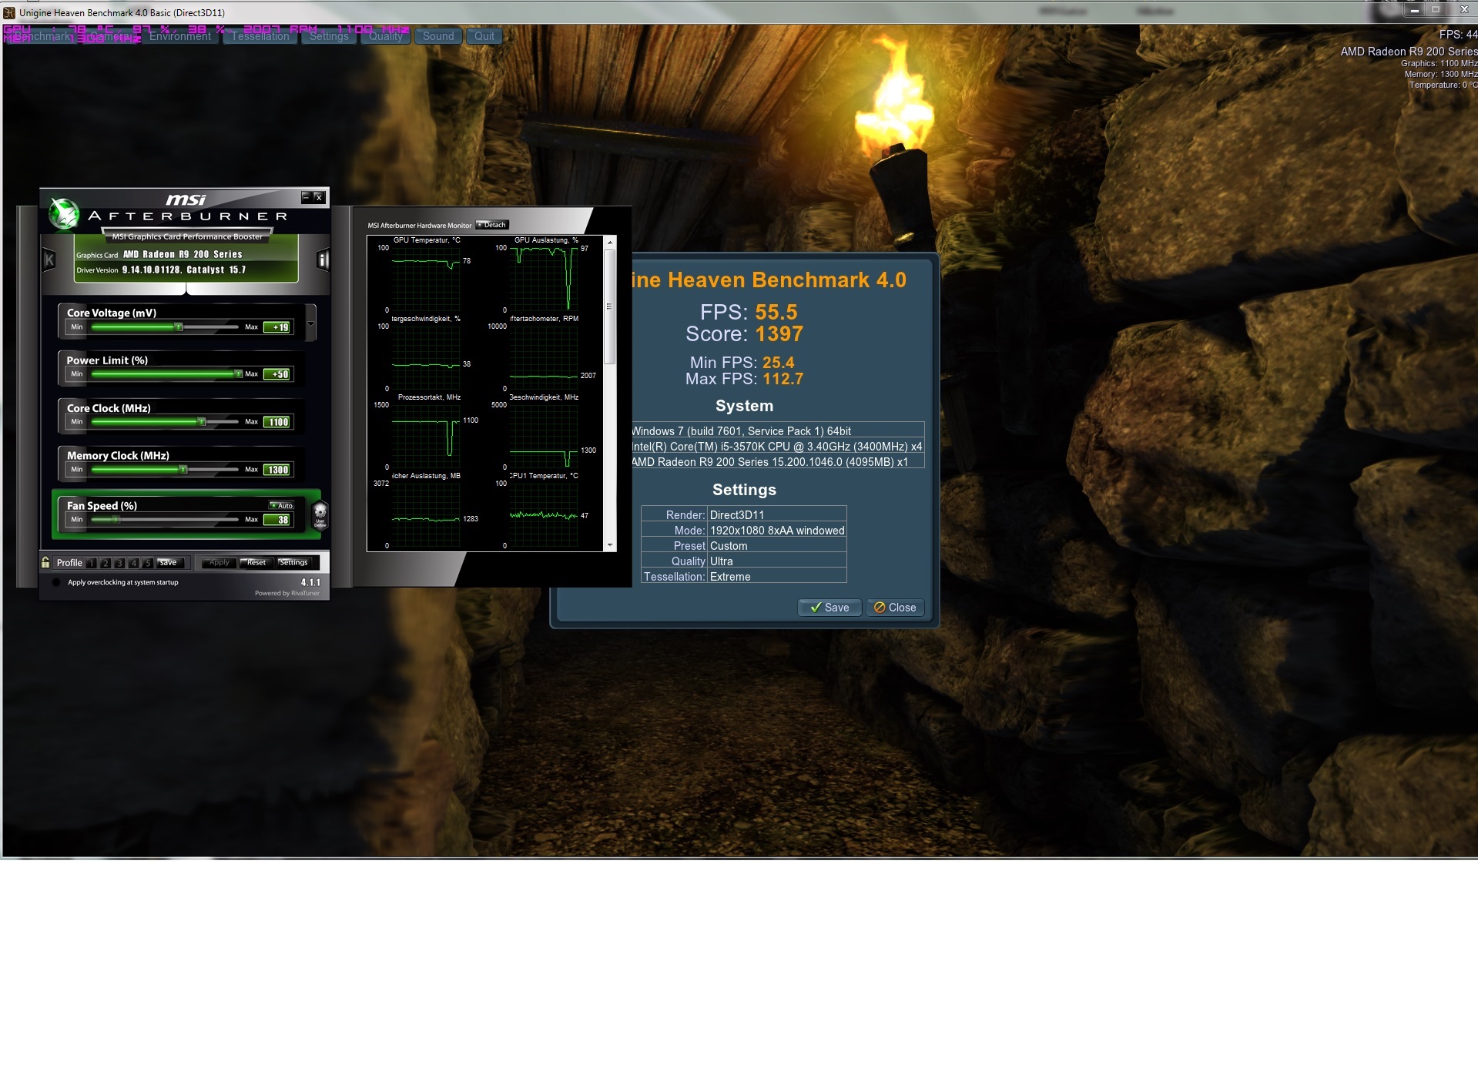Click the Preset 'Custom' cell
The width and height of the screenshot is (1478, 1065).
click(777, 546)
